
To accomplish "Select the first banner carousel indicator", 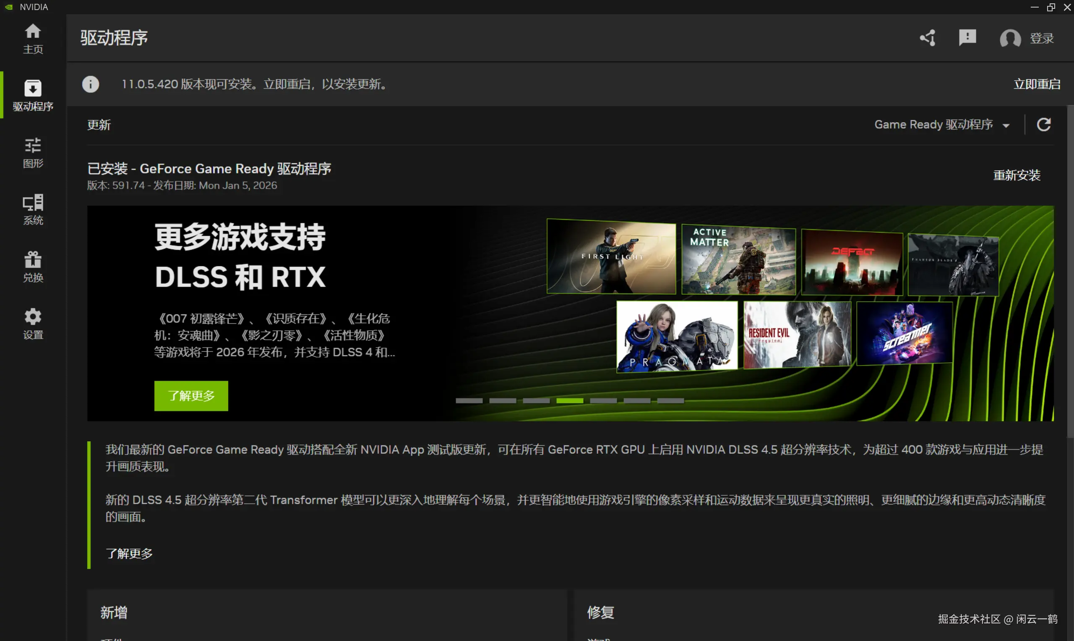I will 469,401.
